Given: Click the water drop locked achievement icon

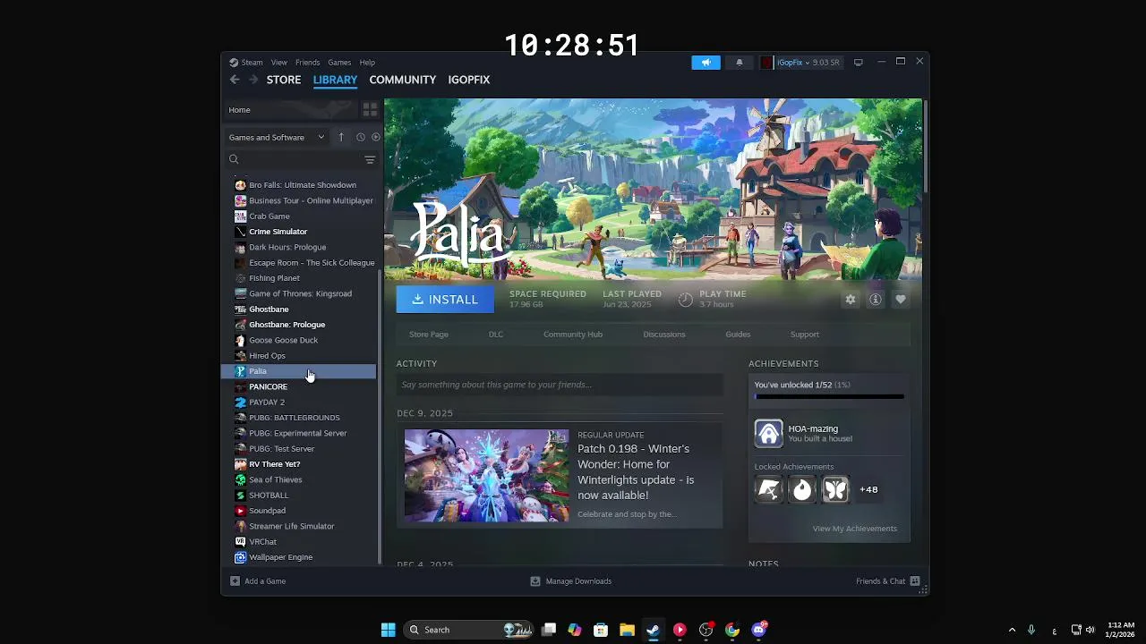Looking at the screenshot, I should coord(802,489).
